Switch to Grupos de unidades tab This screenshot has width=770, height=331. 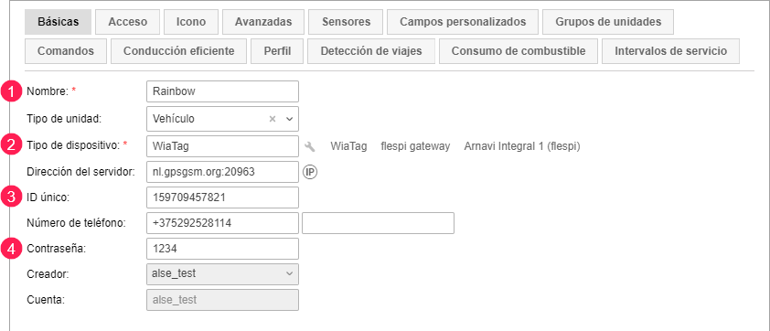click(608, 22)
